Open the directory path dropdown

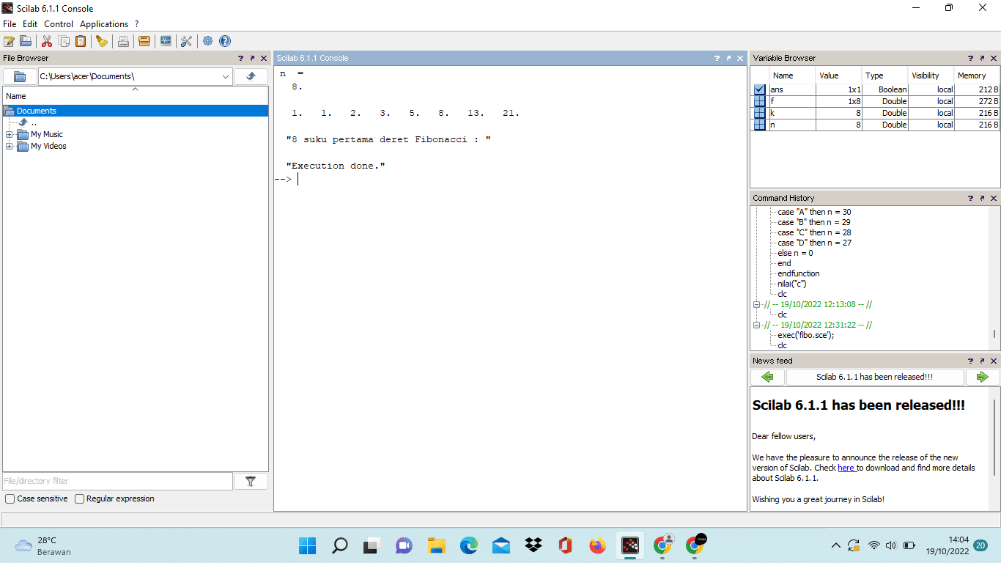click(x=225, y=76)
